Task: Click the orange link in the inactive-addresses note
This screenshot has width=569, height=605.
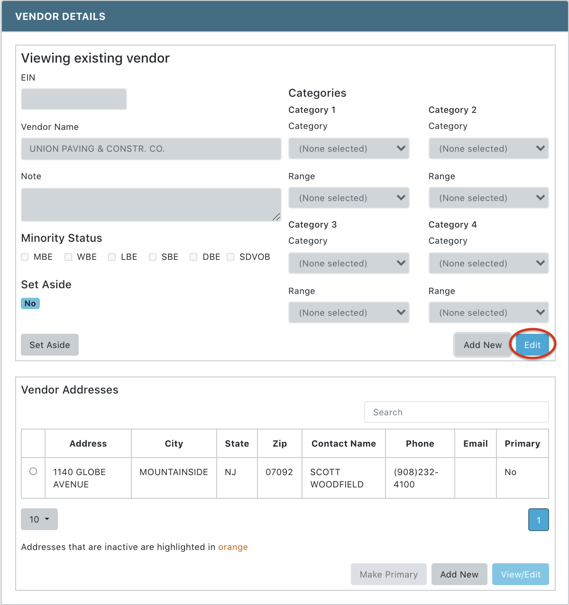Action: 233,547
